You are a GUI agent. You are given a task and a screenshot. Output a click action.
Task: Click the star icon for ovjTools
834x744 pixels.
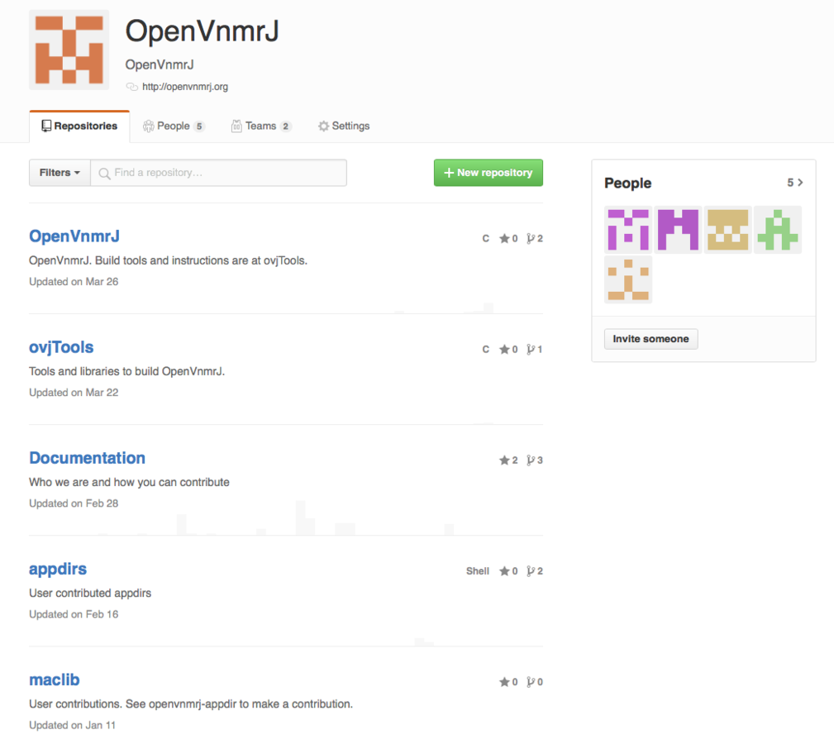tap(504, 350)
